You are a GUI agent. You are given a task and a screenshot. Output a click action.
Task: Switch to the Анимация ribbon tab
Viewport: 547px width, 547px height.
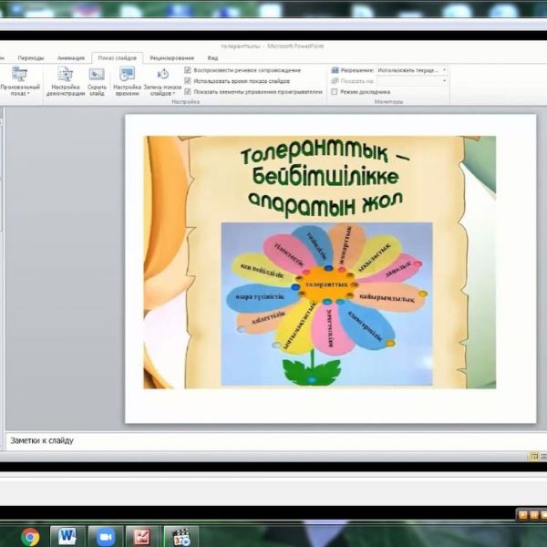pyautogui.click(x=70, y=57)
